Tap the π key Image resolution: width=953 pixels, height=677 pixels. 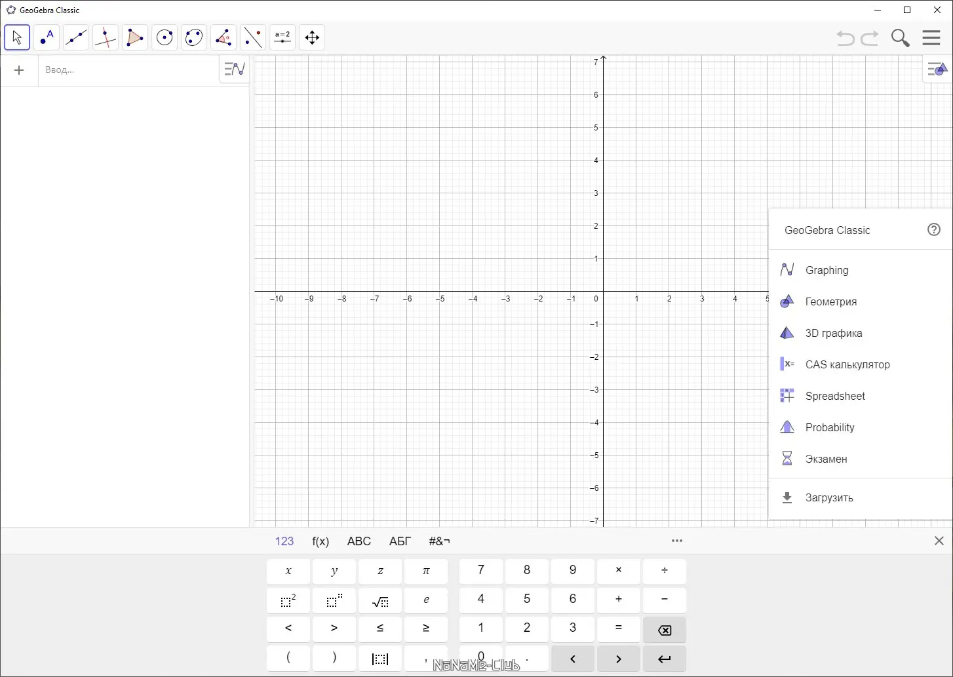pos(426,571)
